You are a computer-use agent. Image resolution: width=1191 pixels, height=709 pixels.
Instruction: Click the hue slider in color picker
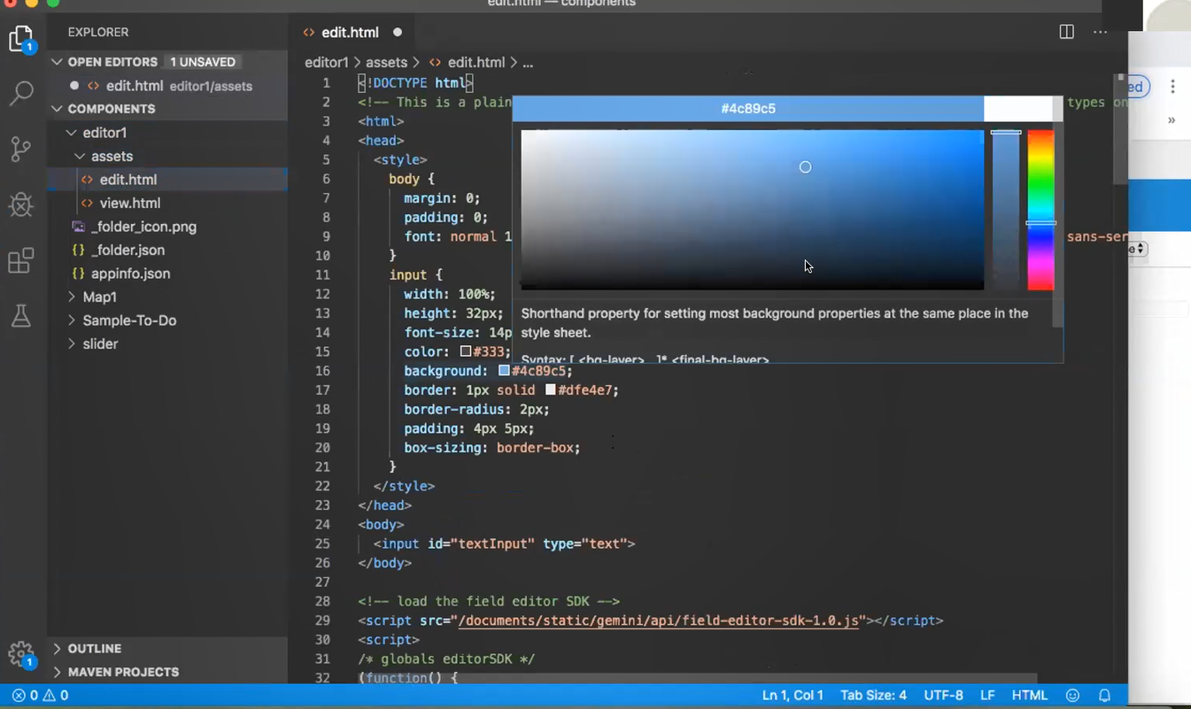tap(1040, 210)
